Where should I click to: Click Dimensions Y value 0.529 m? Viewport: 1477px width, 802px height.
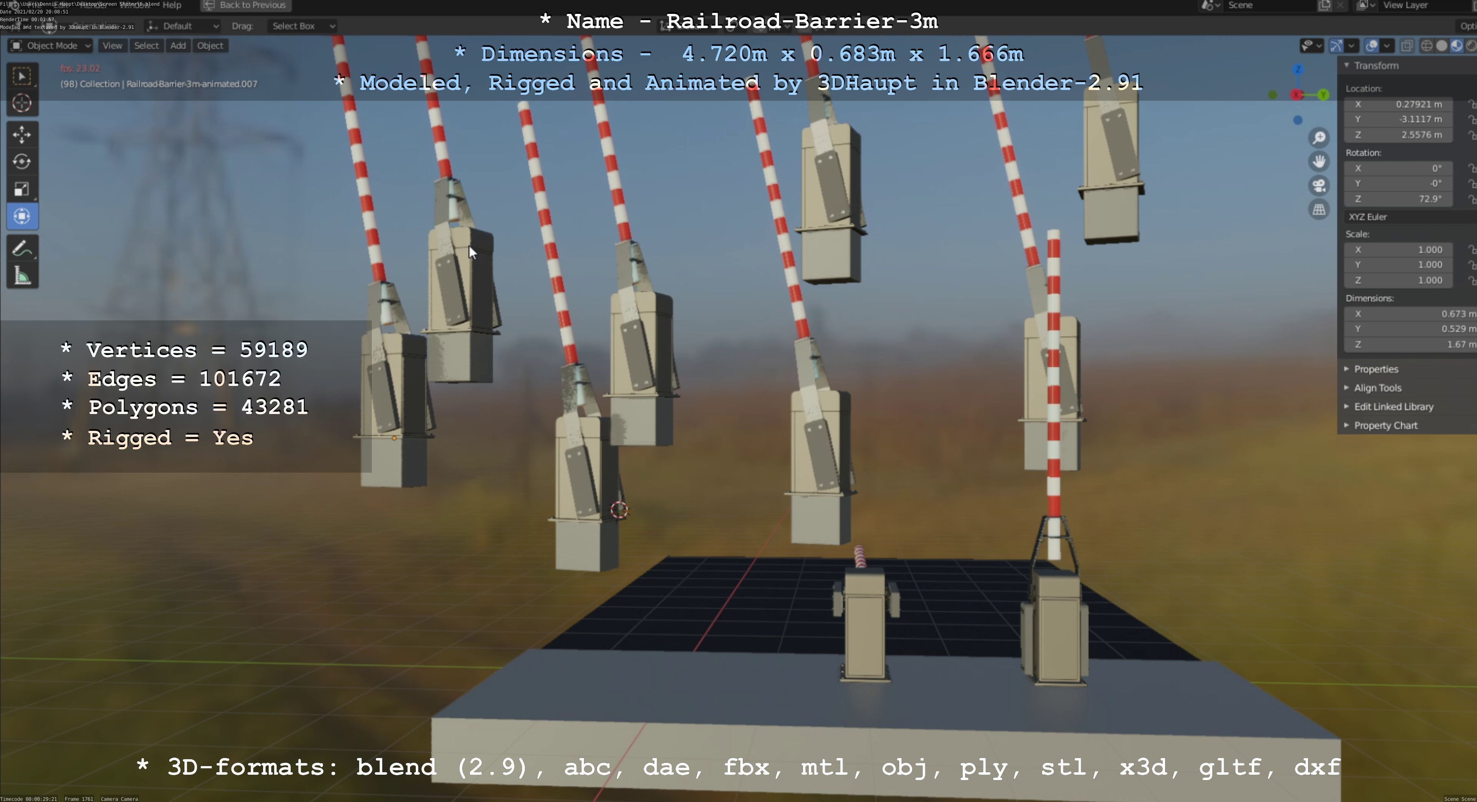coord(1411,329)
